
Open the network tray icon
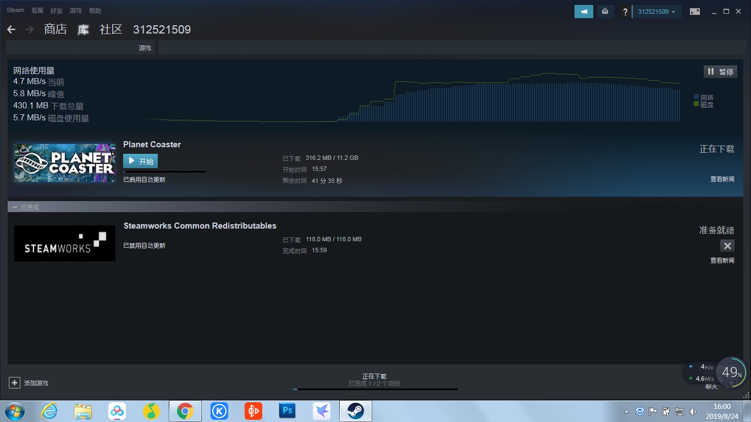pyautogui.click(x=680, y=411)
